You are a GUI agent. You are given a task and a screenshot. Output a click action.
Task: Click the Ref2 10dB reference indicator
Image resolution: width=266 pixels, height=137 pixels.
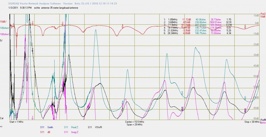click(x=262, y=15)
